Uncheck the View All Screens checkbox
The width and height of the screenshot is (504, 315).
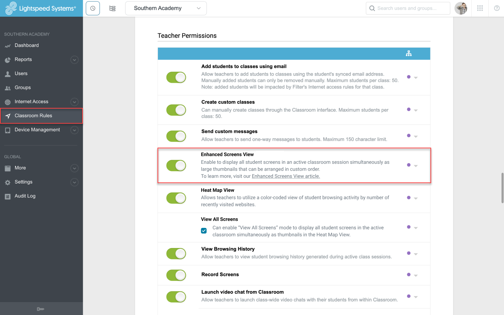click(204, 231)
